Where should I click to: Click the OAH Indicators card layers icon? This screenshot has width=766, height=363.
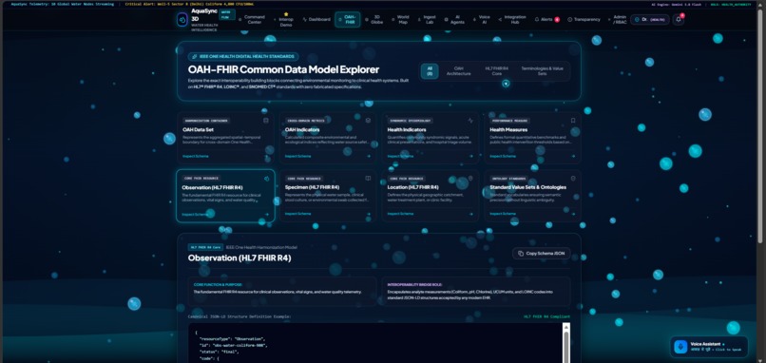click(368, 120)
